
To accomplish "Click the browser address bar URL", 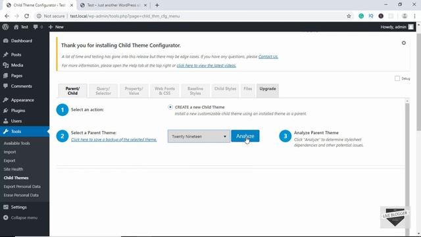I will pyautogui.click(x=124, y=16).
